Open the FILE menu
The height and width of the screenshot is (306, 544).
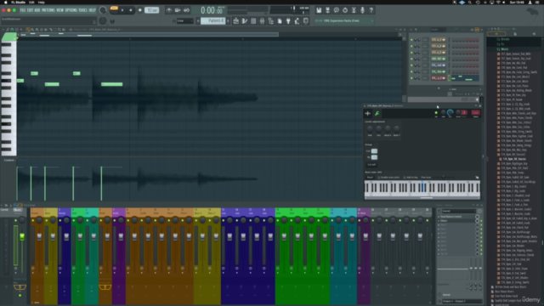pyautogui.click(x=23, y=10)
